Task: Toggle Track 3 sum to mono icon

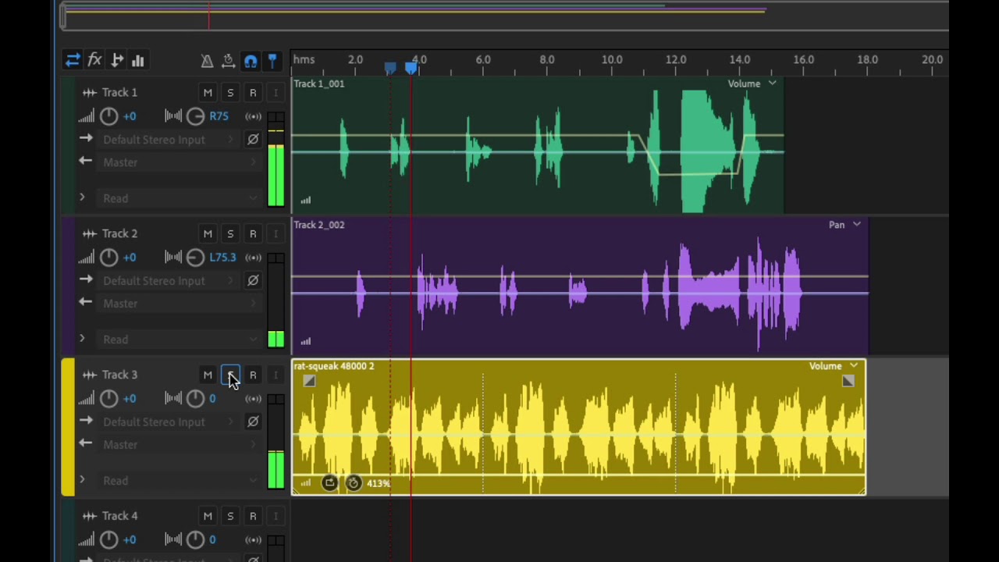Action: click(x=253, y=399)
